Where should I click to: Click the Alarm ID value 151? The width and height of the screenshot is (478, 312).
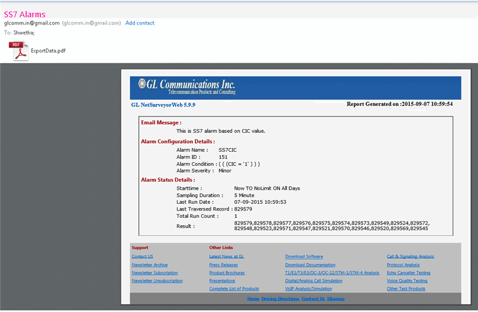223,157
